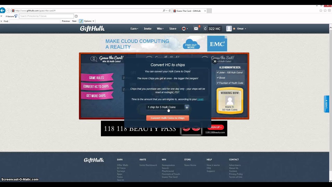The width and height of the screenshot is (332, 187).
Task: Click the page refresh icon in address bar
Action: pyautogui.click(x=170, y=11)
